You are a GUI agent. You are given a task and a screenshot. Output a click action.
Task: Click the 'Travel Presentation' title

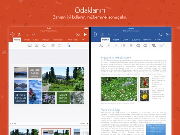tap(49, 31)
